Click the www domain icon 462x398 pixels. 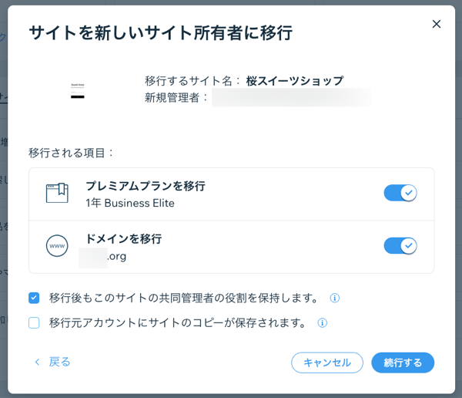[x=57, y=245]
